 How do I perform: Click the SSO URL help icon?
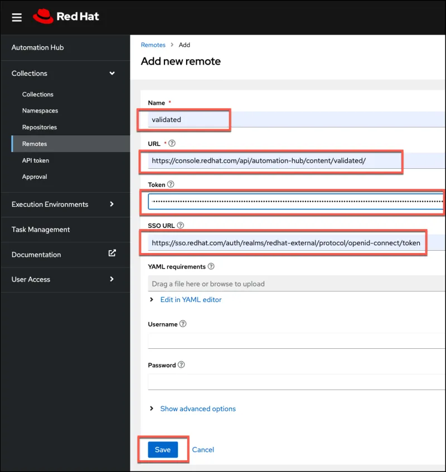click(181, 226)
